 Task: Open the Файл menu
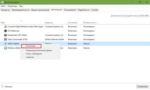tap(3, 6)
